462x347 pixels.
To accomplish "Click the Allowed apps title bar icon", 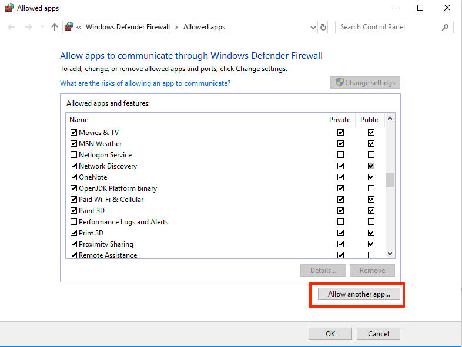I will tap(9, 8).
